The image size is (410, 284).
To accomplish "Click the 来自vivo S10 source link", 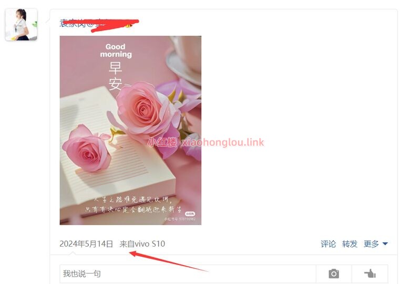I will pyautogui.click(x=142, y=244).
